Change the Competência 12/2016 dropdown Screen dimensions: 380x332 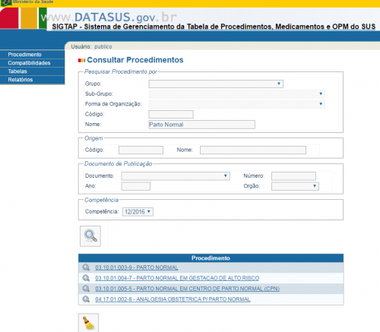[138, 212]
